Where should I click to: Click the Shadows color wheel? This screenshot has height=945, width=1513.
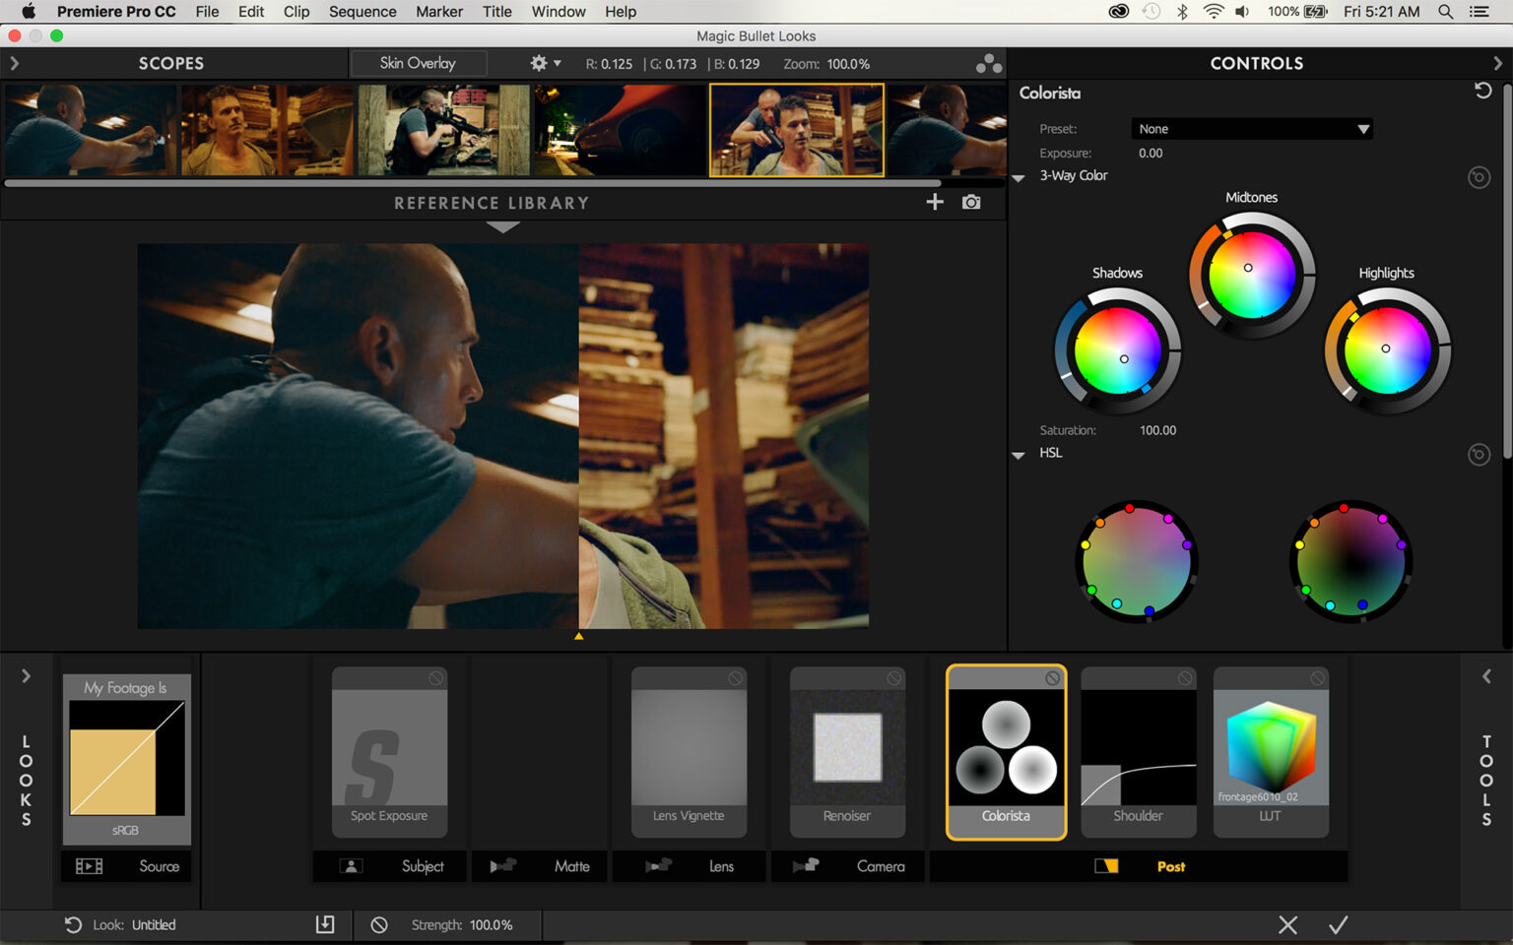coord(1117,350)
